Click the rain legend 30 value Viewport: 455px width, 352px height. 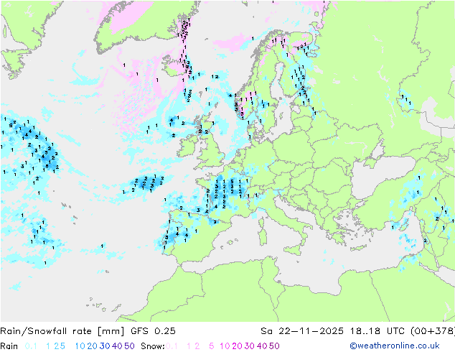pos(105,346)
